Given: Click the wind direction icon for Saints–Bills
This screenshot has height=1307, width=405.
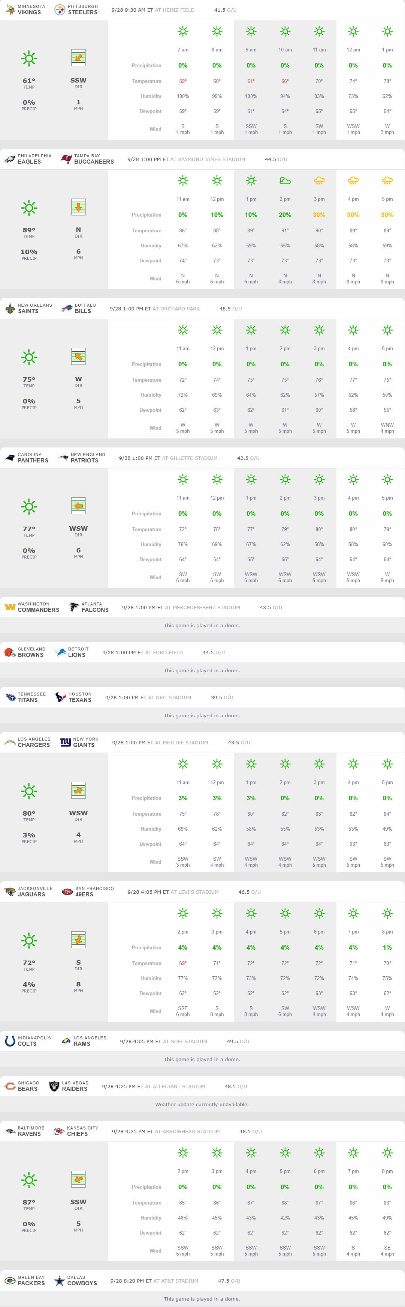Looking at the screenshot, I should pos(78,357).
